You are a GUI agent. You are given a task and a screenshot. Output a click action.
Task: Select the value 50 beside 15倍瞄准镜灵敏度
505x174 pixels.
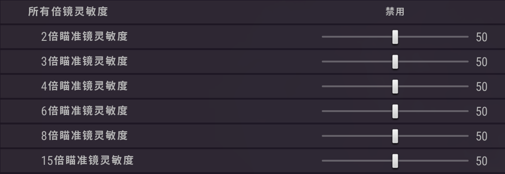pos(482,161)
